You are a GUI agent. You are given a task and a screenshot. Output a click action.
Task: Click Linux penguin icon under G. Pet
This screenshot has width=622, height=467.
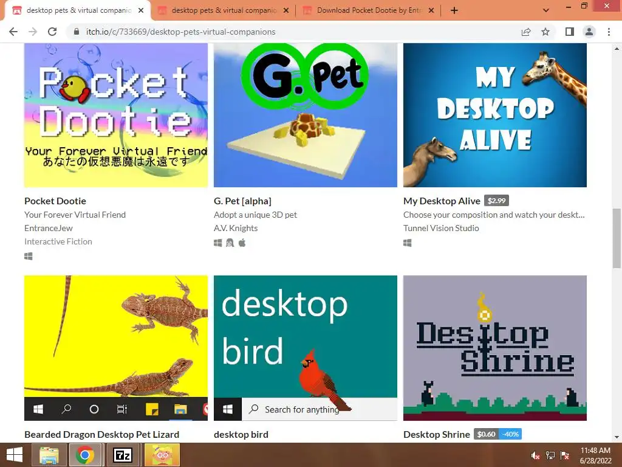pos(230,243)
